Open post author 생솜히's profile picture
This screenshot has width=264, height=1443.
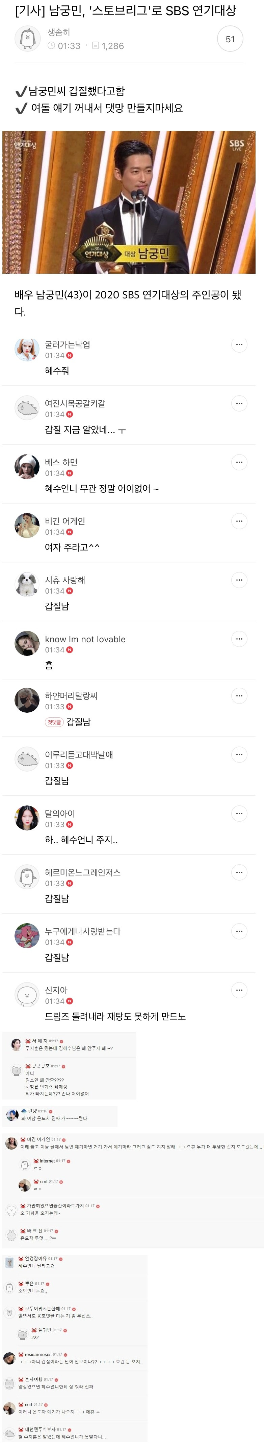click(27, 39)
